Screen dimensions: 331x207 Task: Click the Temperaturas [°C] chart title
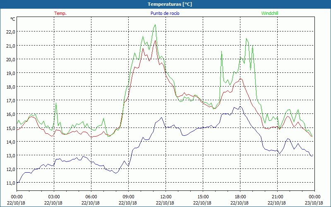point(170,4)
